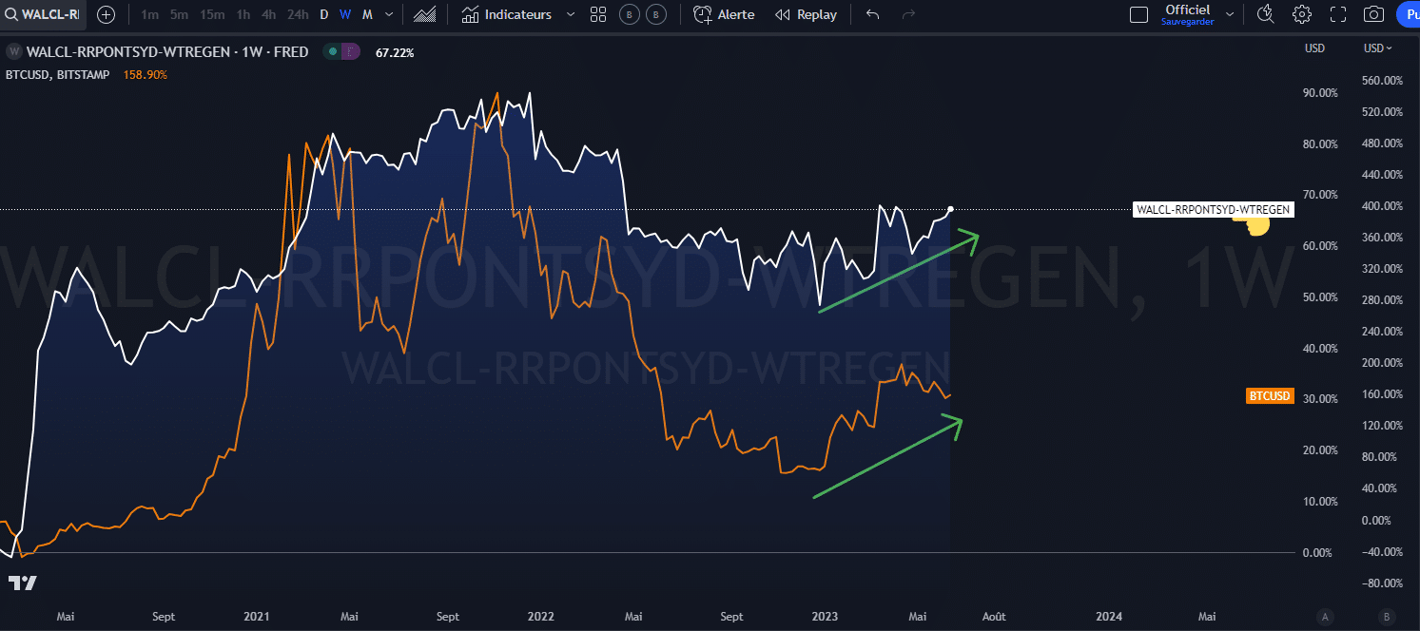1420x631 pixels.
Task: Click the undo arrow
Action: point(873,14)
